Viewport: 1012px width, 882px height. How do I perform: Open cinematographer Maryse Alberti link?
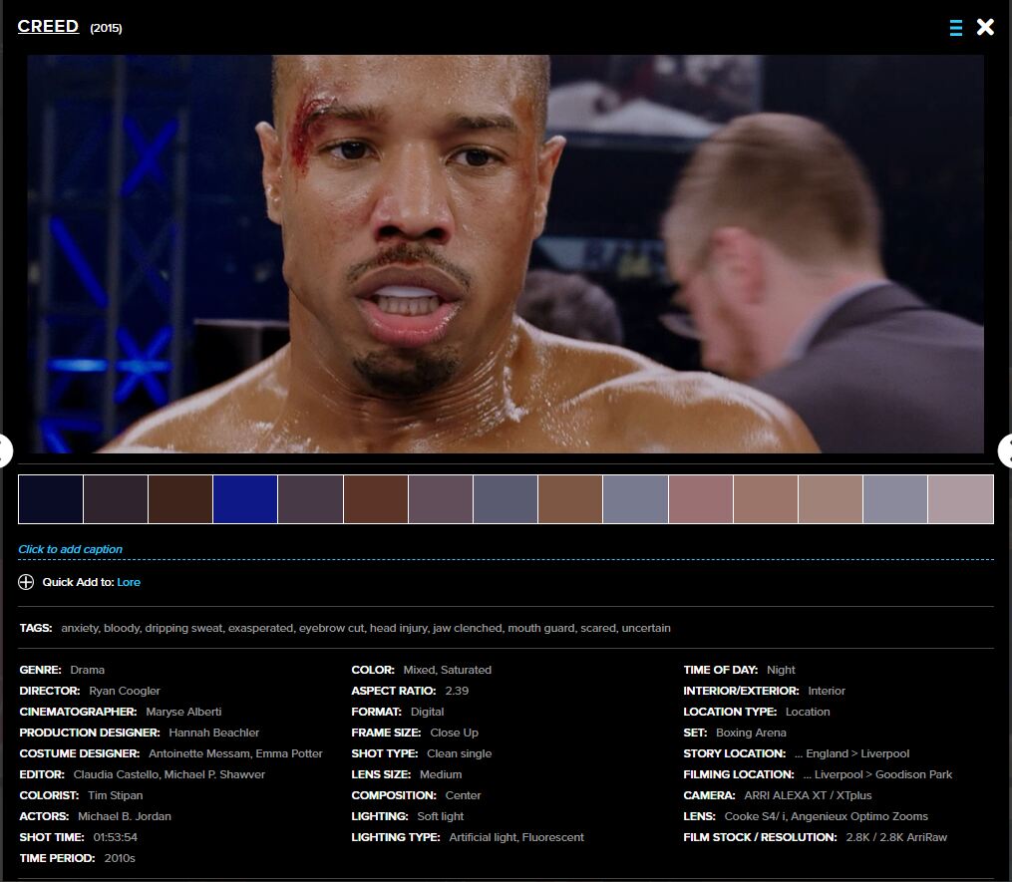[x=183, y=712]
